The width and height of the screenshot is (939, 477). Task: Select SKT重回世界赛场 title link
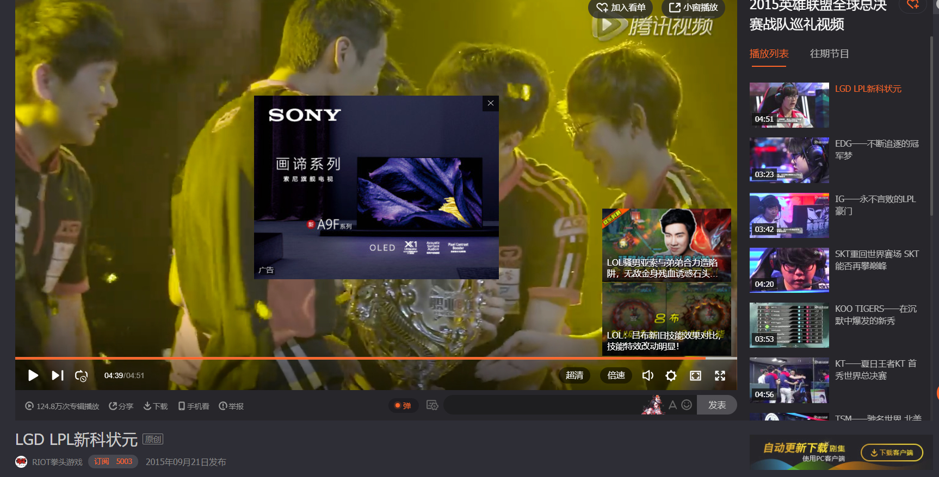click(x=877, y=260)
